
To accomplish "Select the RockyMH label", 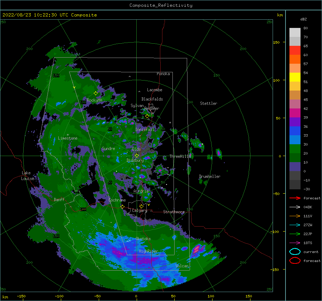I will coord(94,100).
